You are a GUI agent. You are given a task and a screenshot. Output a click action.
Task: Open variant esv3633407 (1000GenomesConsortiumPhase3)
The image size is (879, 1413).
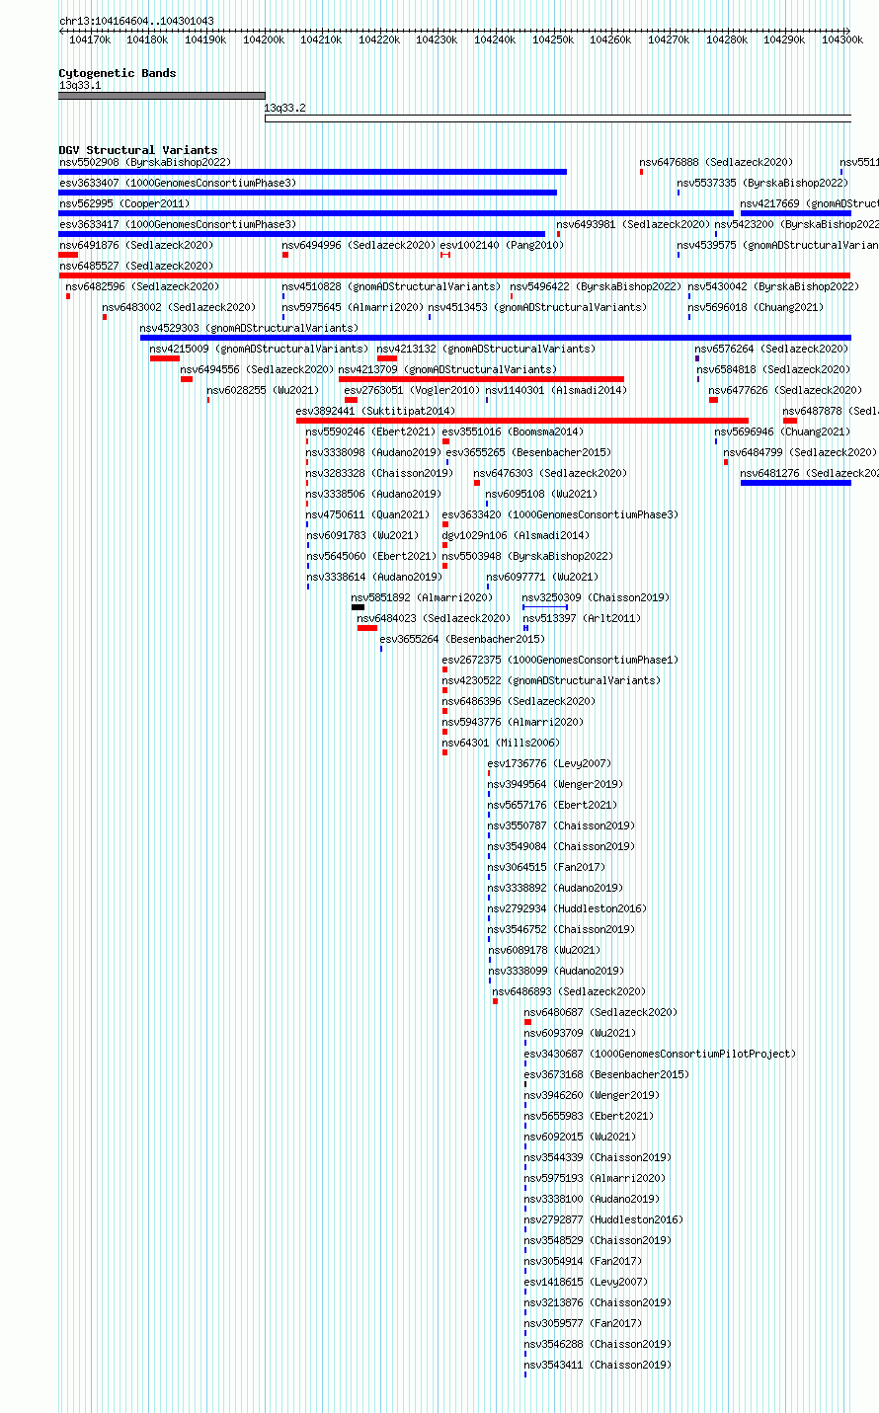(x=307, y=193)
